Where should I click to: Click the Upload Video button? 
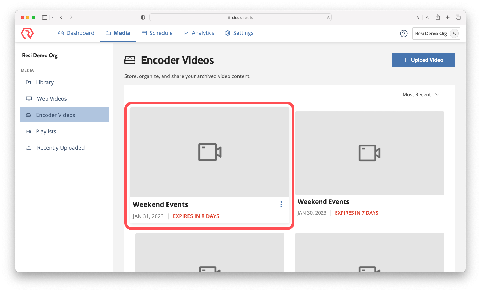423,60
